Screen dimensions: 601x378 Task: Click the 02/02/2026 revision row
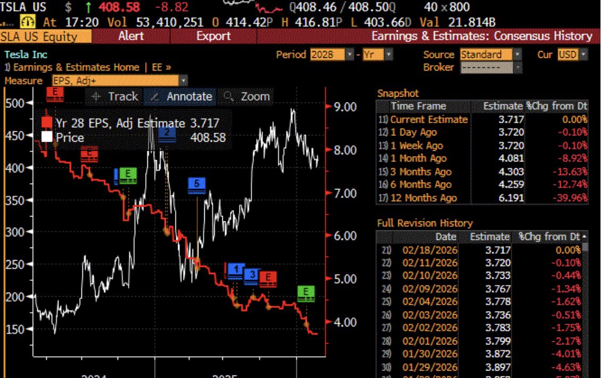480,328
